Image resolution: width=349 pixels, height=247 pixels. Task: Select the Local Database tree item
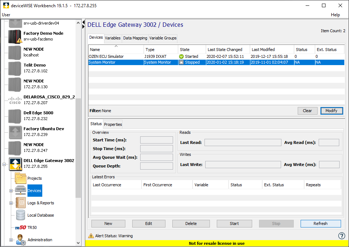coord(41,215)
